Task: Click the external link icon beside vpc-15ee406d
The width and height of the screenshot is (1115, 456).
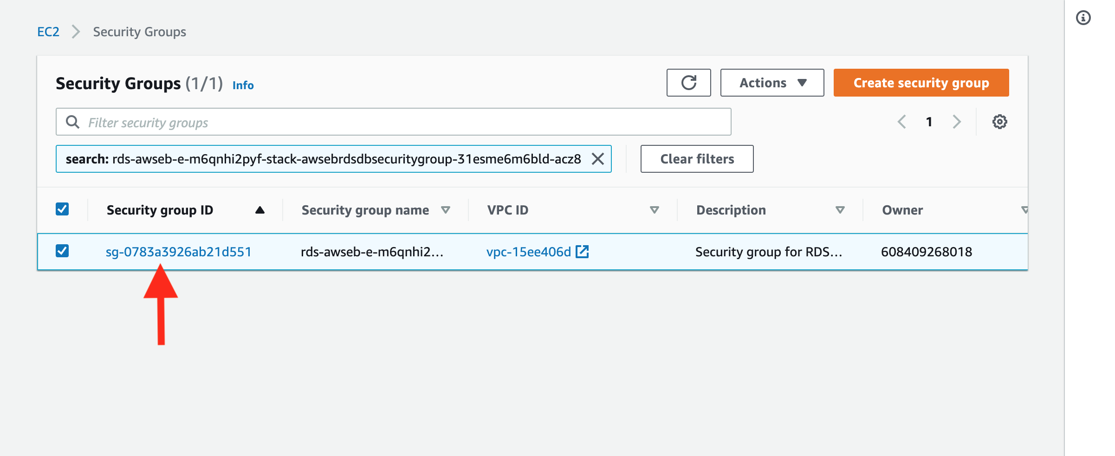Action: 582,252
